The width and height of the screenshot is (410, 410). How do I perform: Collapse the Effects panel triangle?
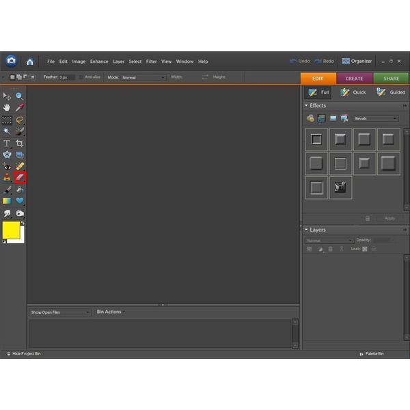[x=306, y=105]
